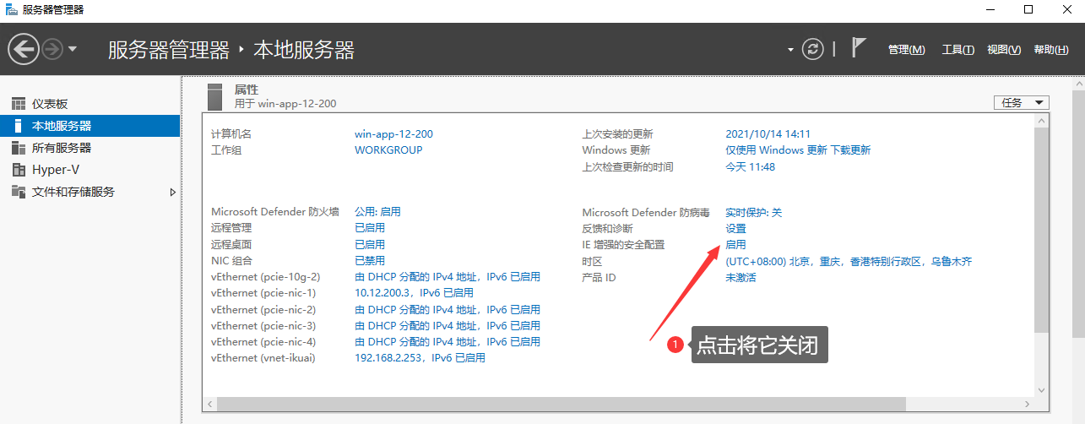Open the 任务 dropdown button
Viewport: 1085px width, 424px height.
click(x=1022, y=102)
